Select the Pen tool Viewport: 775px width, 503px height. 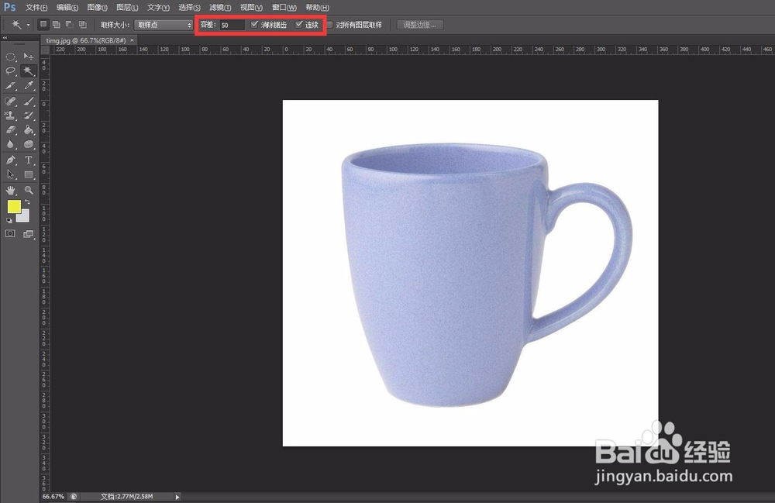point(10,160)
